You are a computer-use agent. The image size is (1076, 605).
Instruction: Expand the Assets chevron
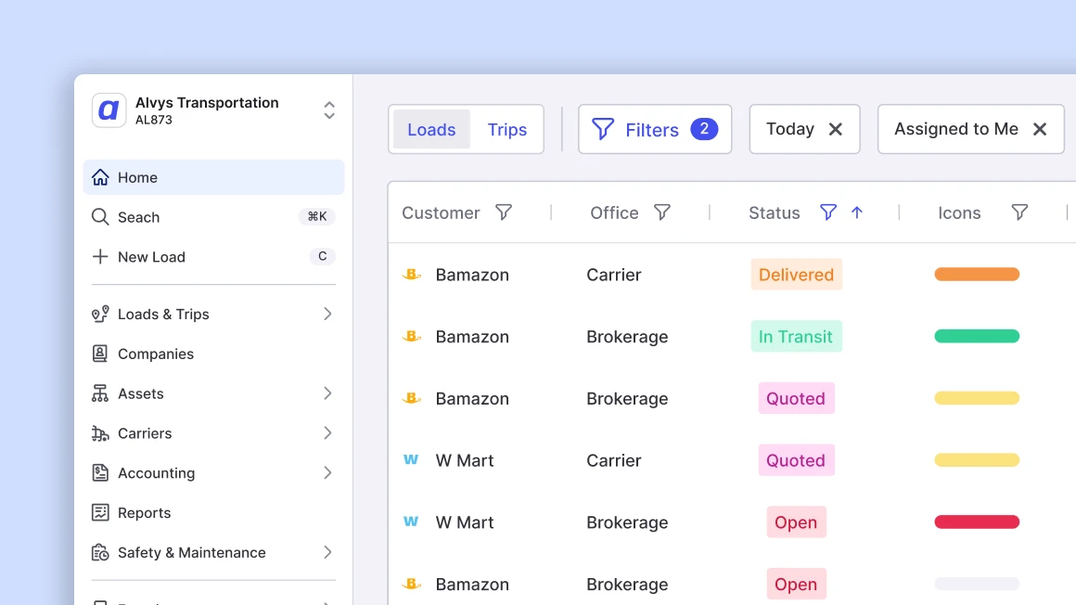tap(327, 393)
